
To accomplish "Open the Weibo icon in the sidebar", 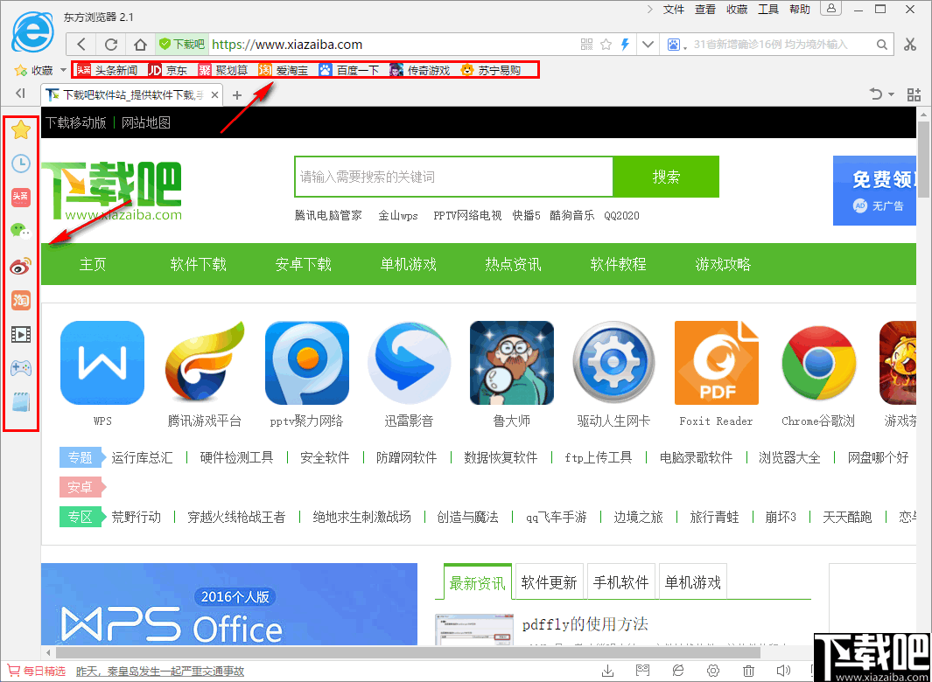I will point(21,266).
